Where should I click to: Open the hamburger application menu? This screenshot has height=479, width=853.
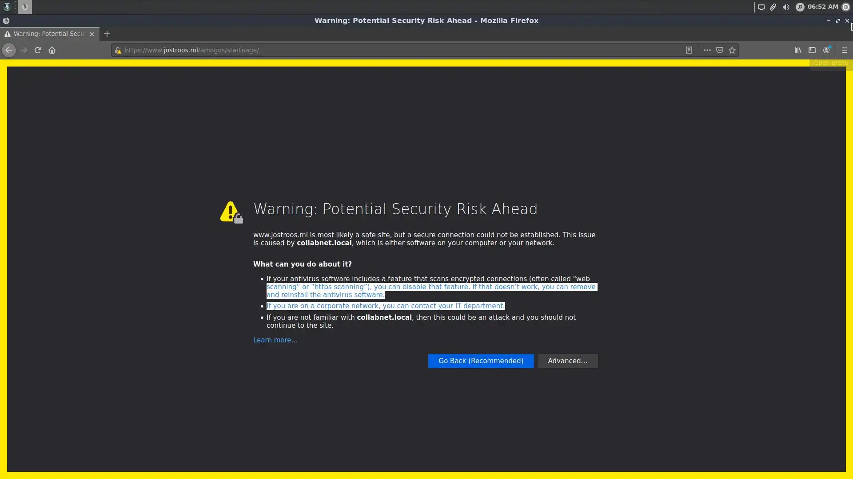845,50
